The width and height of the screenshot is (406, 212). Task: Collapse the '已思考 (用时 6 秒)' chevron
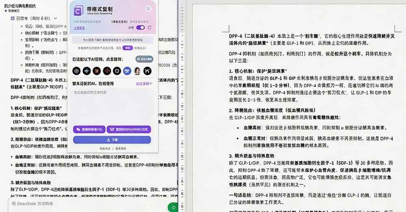click(55, 18)
